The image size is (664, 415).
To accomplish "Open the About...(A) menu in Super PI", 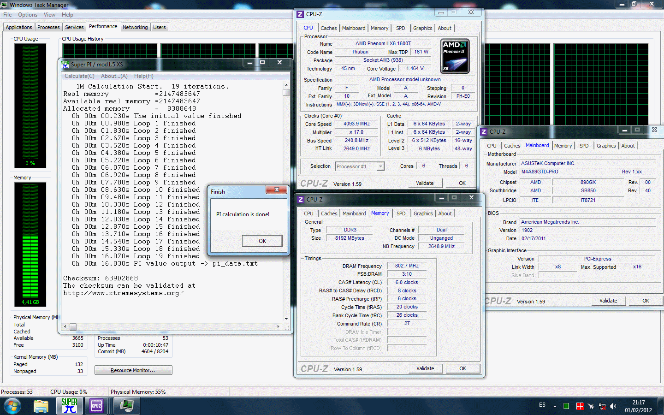I will pos(114,76).
